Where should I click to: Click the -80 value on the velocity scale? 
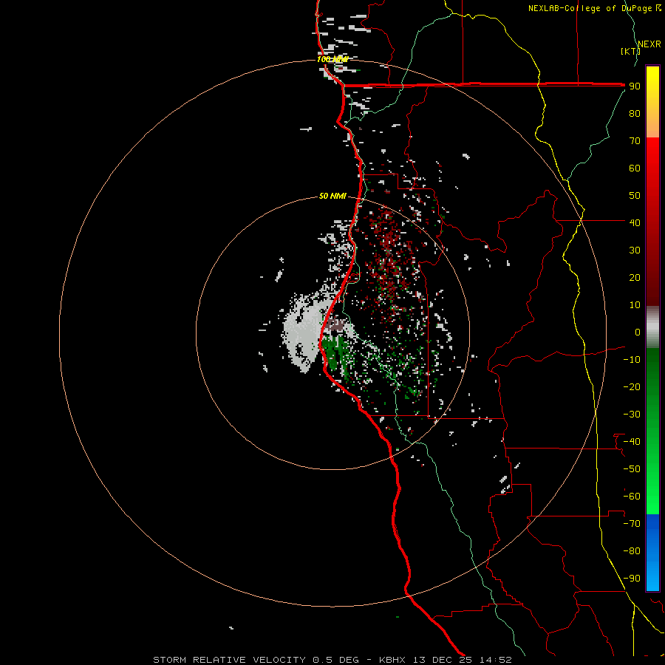(632, 551)
